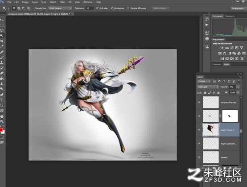Click the Actions play icon in dock

tap(207, 25)
